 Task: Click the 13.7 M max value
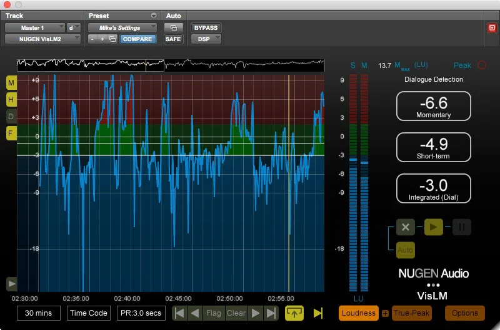coord(384,66)
